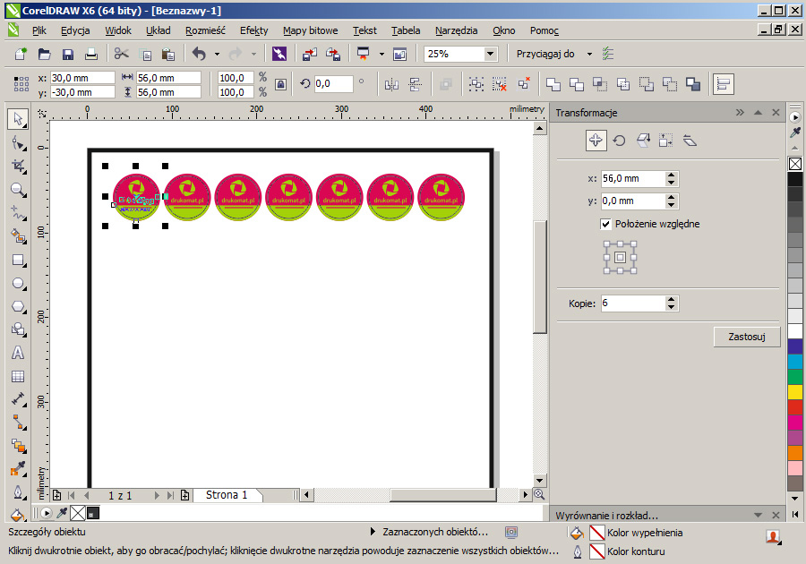Screen dimensions: 806x564
Task: Print the document from the toolbar
Action: point(91,54)
